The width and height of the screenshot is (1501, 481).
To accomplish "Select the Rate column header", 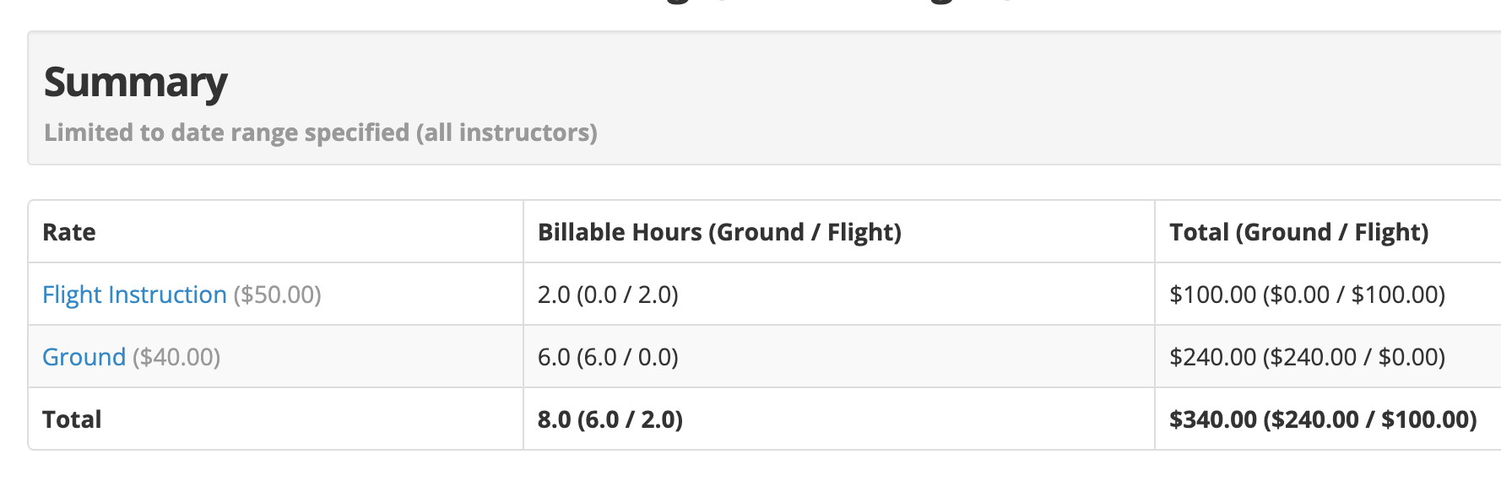I will pyautogui.click(x=69, y=232).
